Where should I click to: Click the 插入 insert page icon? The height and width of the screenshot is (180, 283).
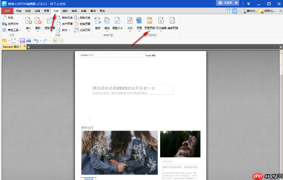pyautogui.click(x=28, y=20)
